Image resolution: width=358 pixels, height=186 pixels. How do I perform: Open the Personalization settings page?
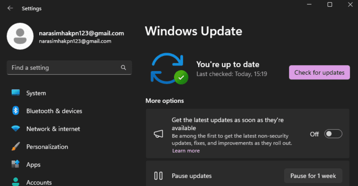click(47, 147)
